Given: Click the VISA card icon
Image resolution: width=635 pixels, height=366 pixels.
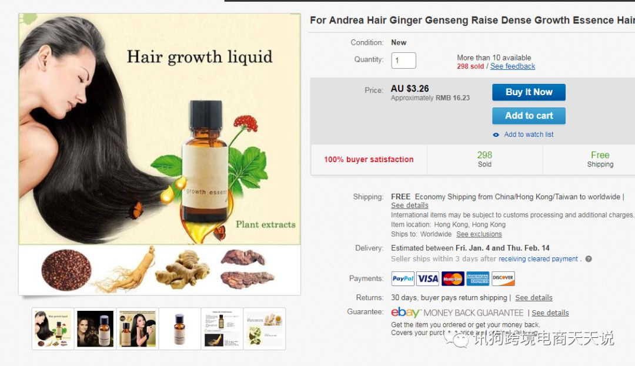Looking at the screenshot, I should click(427, 278).
